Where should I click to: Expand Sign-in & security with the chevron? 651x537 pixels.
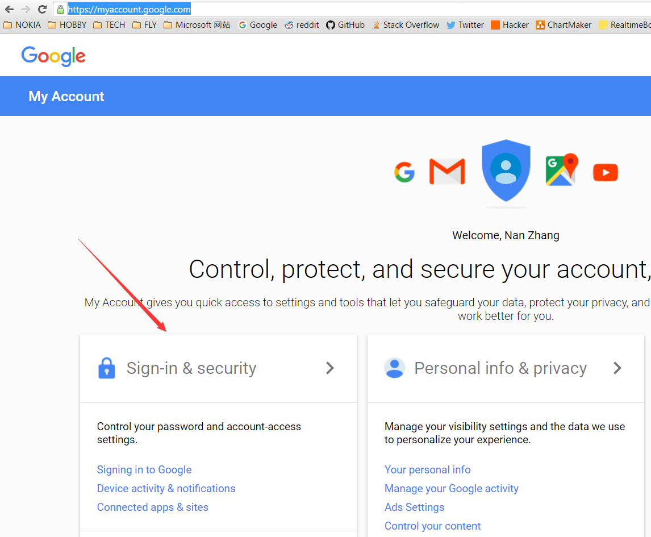pos(329,368)
